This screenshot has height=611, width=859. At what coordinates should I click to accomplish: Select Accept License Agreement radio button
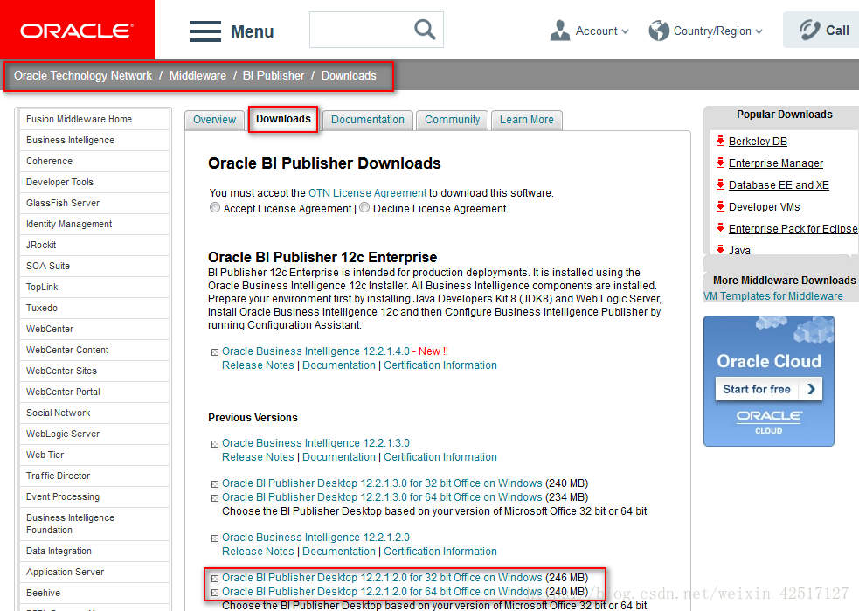[x=215, y=208]
